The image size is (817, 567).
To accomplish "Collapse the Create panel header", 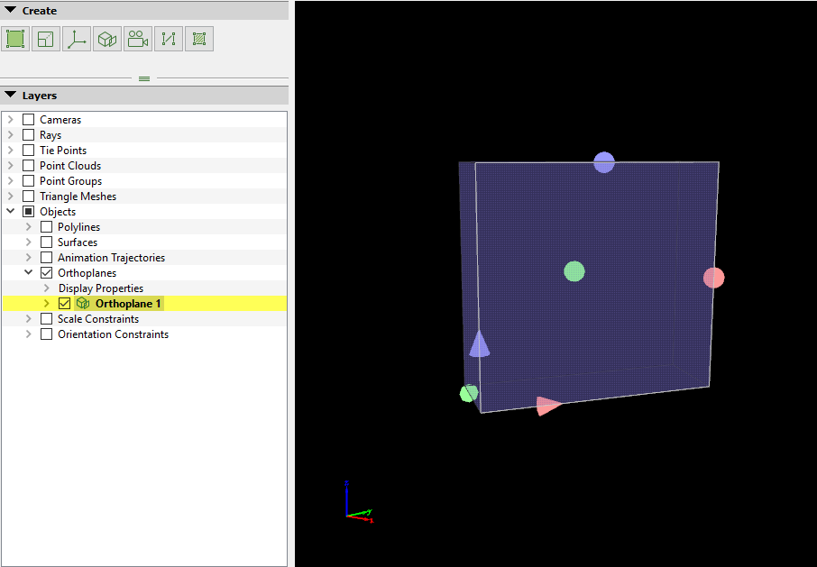I will [11, 11].
